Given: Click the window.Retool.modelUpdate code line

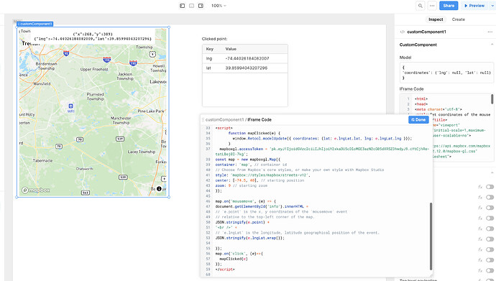Looking at the screenshot, I should [322, 139].
